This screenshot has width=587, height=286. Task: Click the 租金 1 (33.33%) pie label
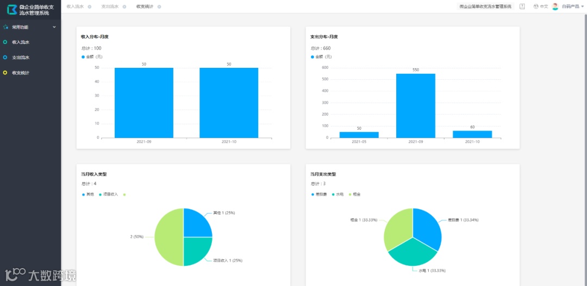click(x=364, y=220)
